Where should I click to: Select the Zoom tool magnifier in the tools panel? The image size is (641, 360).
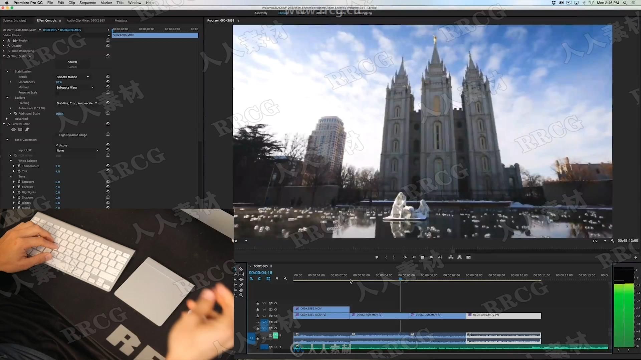(x=241, y=295)
